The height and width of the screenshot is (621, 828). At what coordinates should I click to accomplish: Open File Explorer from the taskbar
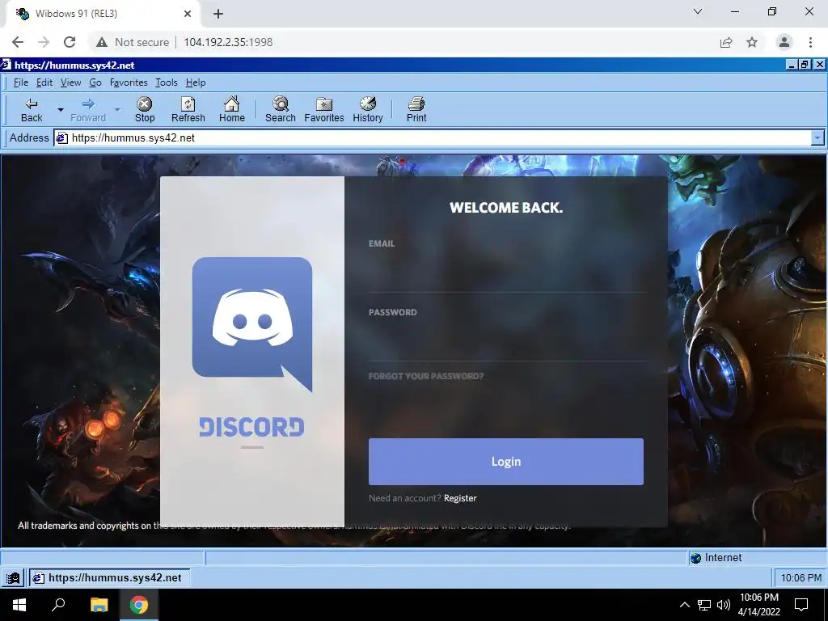[x=99, y=605]
